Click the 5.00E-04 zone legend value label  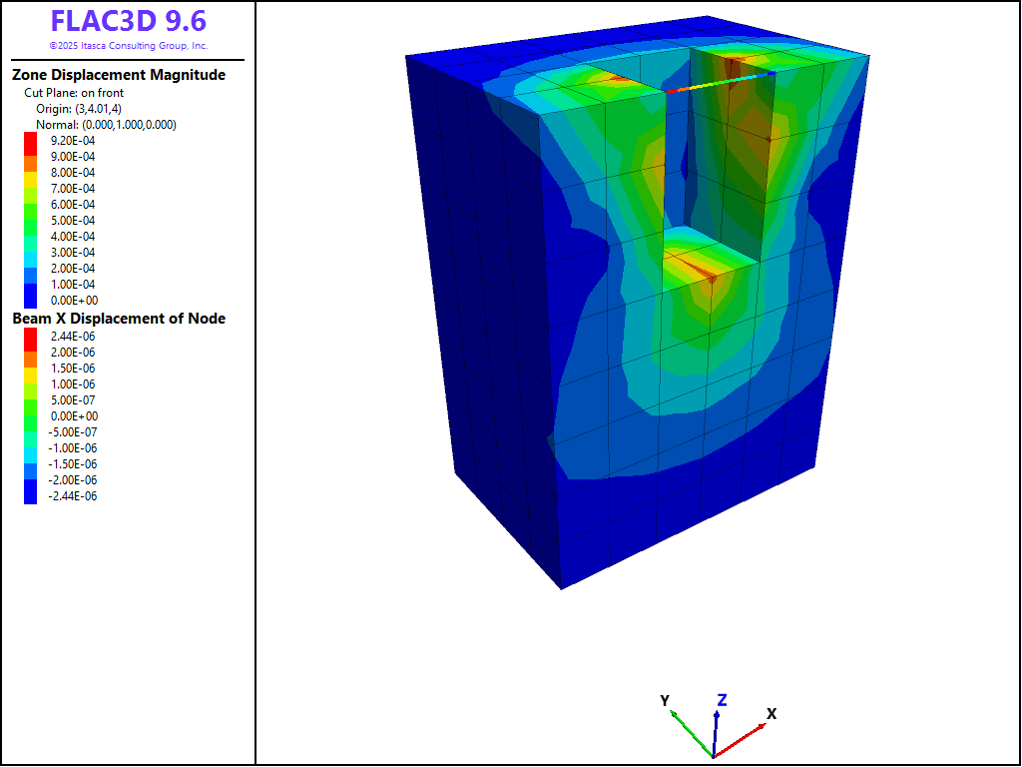pos(73,221)
